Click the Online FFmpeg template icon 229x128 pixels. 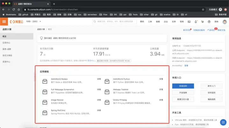click(107, 102)
